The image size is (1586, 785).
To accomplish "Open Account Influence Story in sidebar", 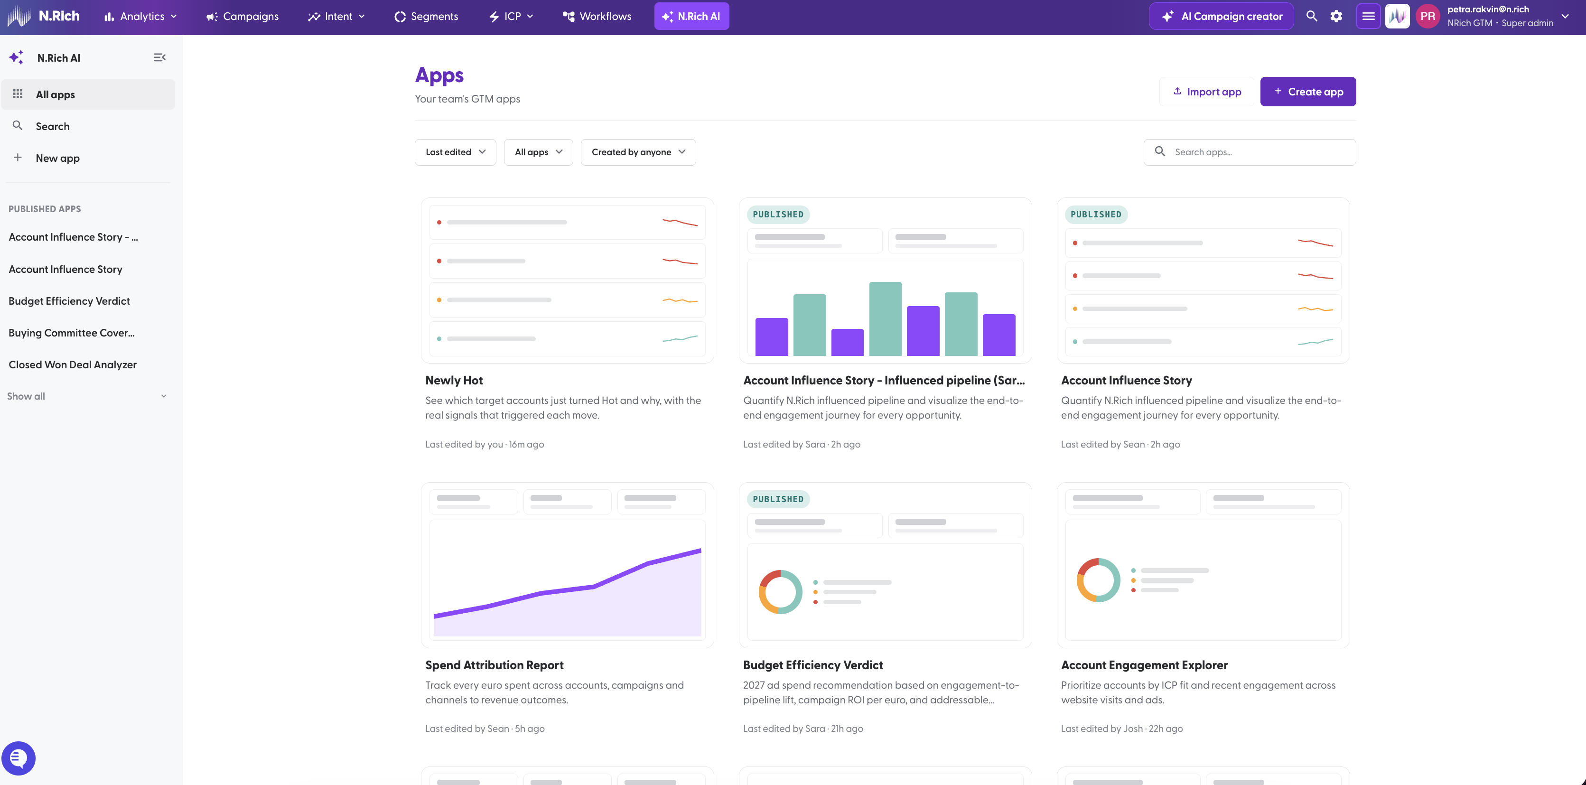I will pyautogui.click(x=65, y=269).
